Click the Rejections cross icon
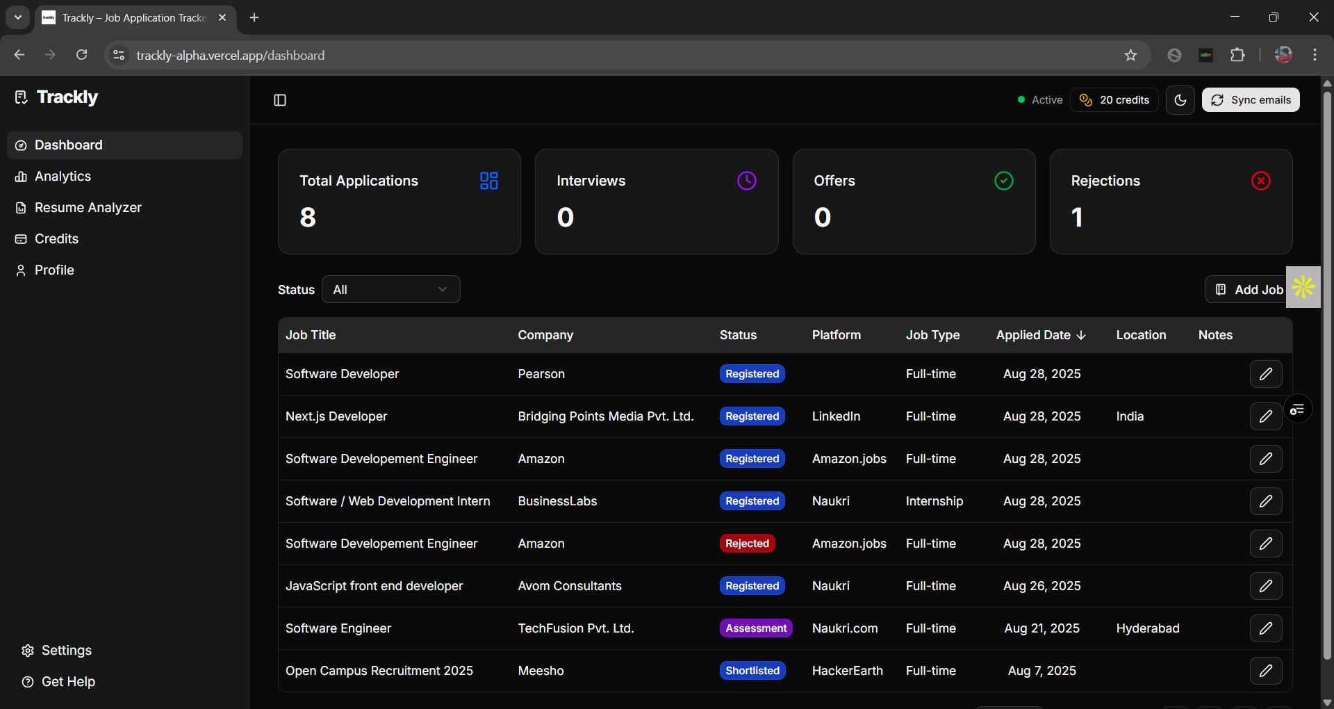The width and height of the screenshot is (1334, 709). pyautogui.click(x=1261, y=181)
